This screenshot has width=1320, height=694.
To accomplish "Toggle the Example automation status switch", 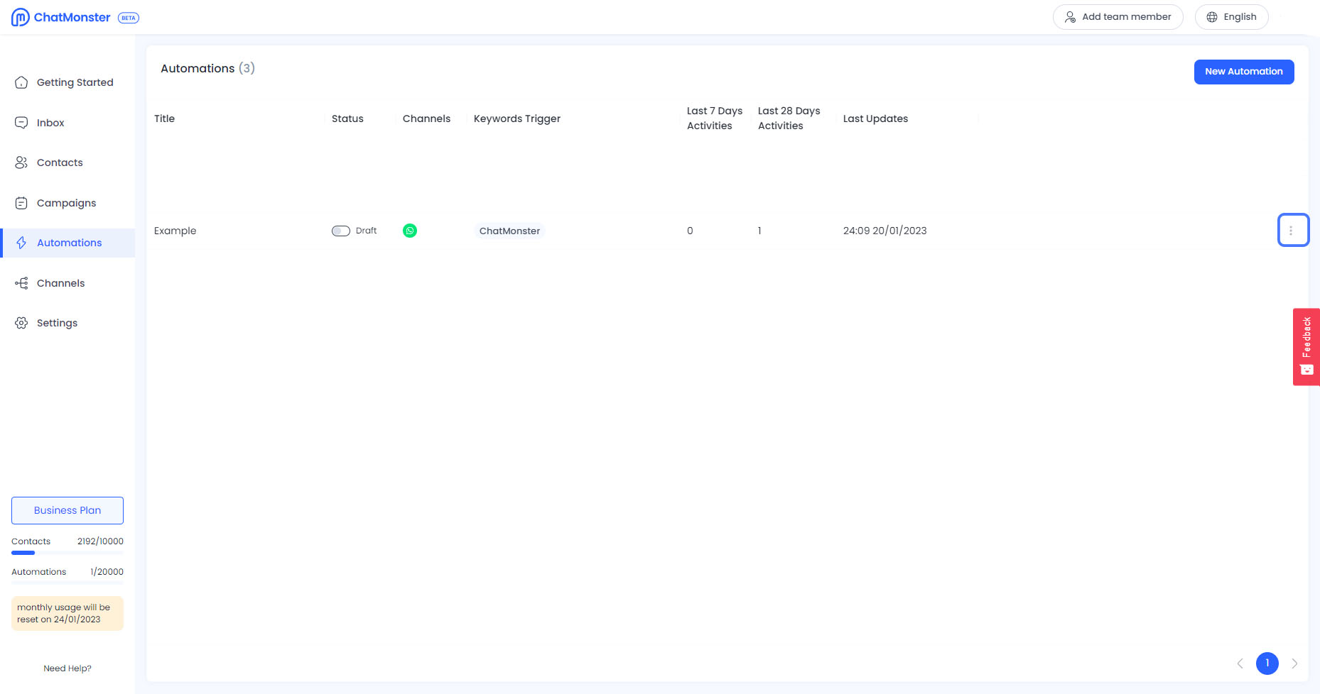I will (341, 231).
